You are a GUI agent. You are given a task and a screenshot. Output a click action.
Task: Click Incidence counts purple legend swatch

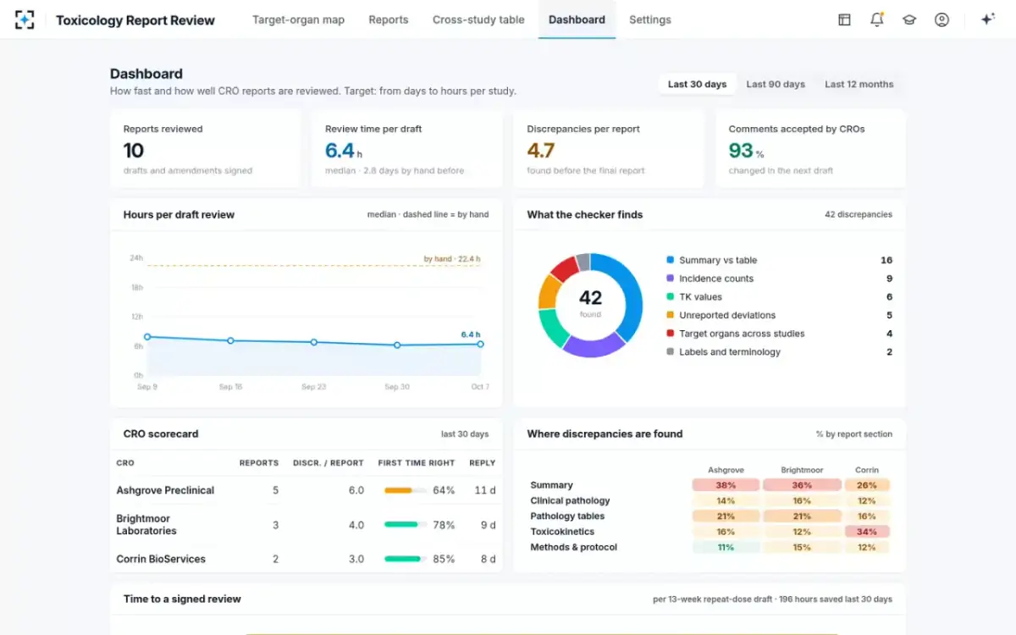671,279
